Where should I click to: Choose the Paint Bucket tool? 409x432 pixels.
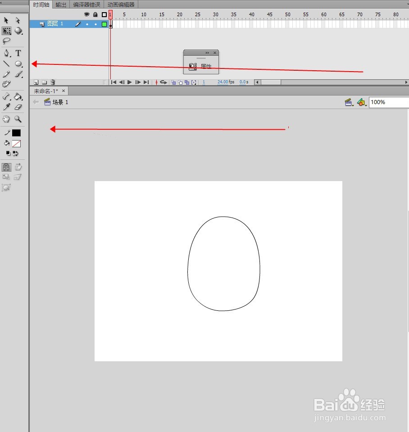[x=18, y=96]
